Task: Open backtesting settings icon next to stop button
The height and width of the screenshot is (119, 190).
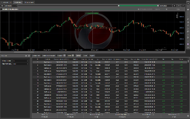Action: coord(183,6)
